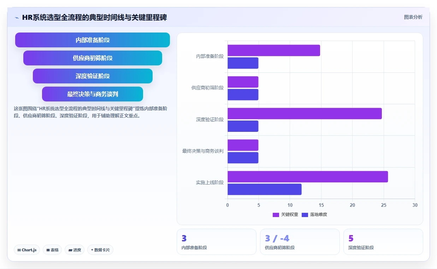Screen dimensions: 437x269
Task: Click the 落地难度 bar for 供应商初筛阶段
Action: 243,95
